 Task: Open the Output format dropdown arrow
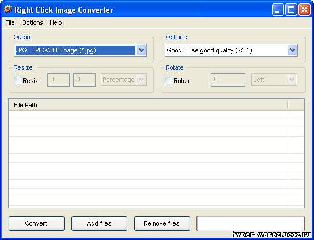141,50
